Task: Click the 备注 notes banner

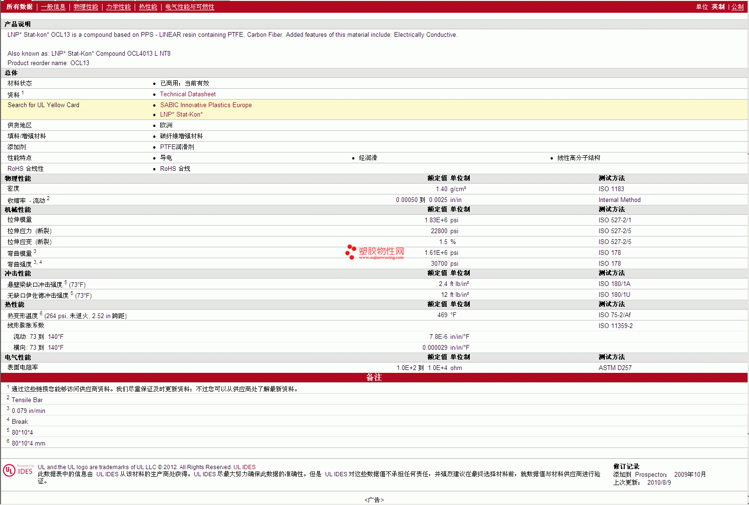Action: click(x=374, y=377)
